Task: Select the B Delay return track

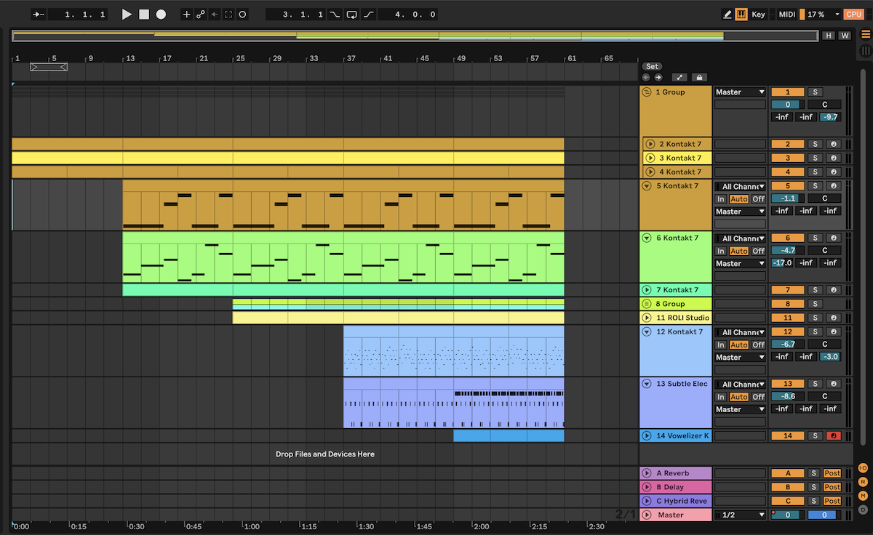Action: 675,487
